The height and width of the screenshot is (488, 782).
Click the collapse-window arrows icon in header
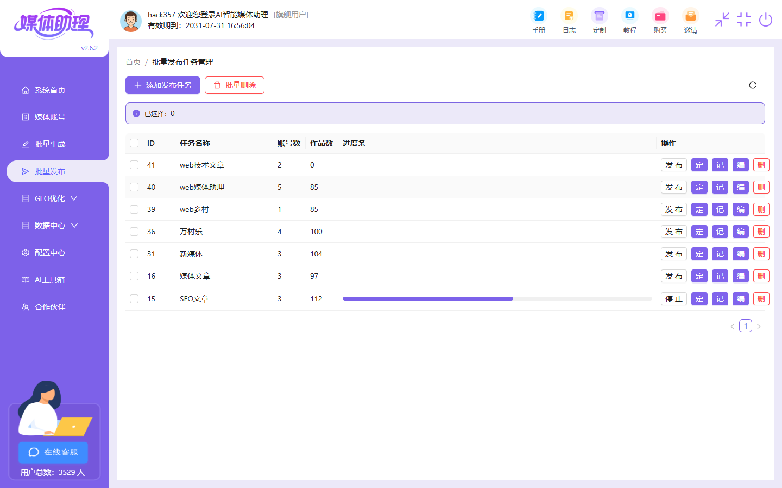click(722, 20)
